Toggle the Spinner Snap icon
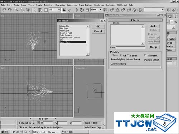The width and height of the screenshot is (179, 134). coord(129,10)
